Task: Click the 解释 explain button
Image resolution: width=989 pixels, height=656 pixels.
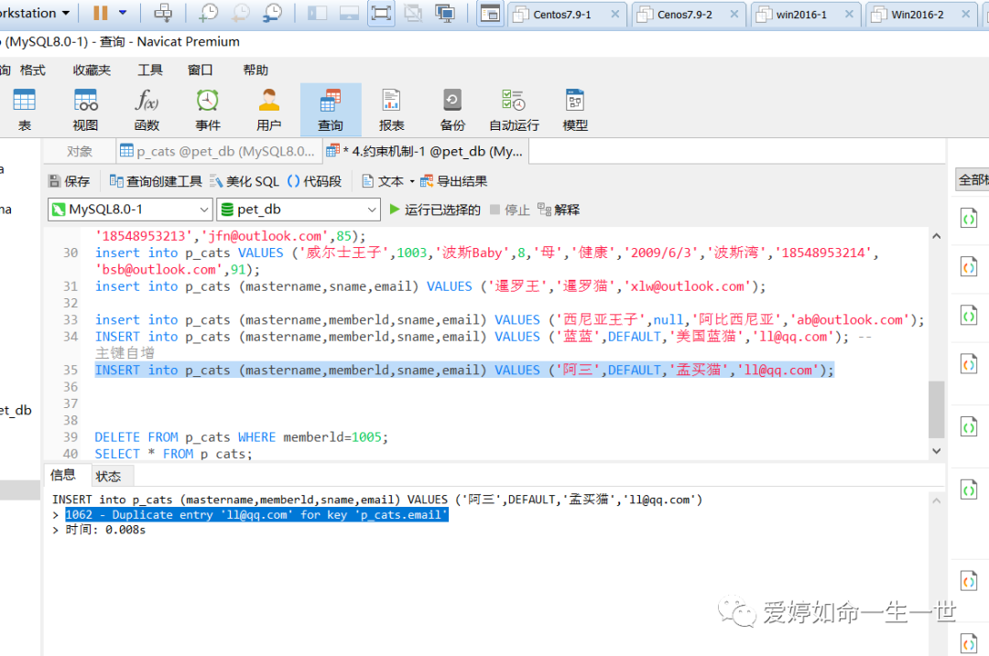Action: click(x=559, y=210)
